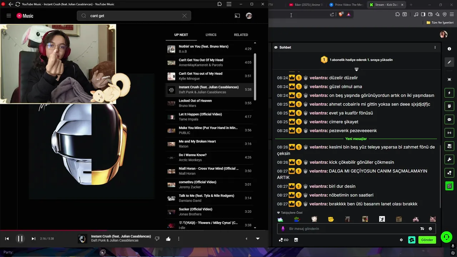Play Kylie Minogue's 'Can't Get You out of My Head'
Screen dimensions: 457x257
210,76
